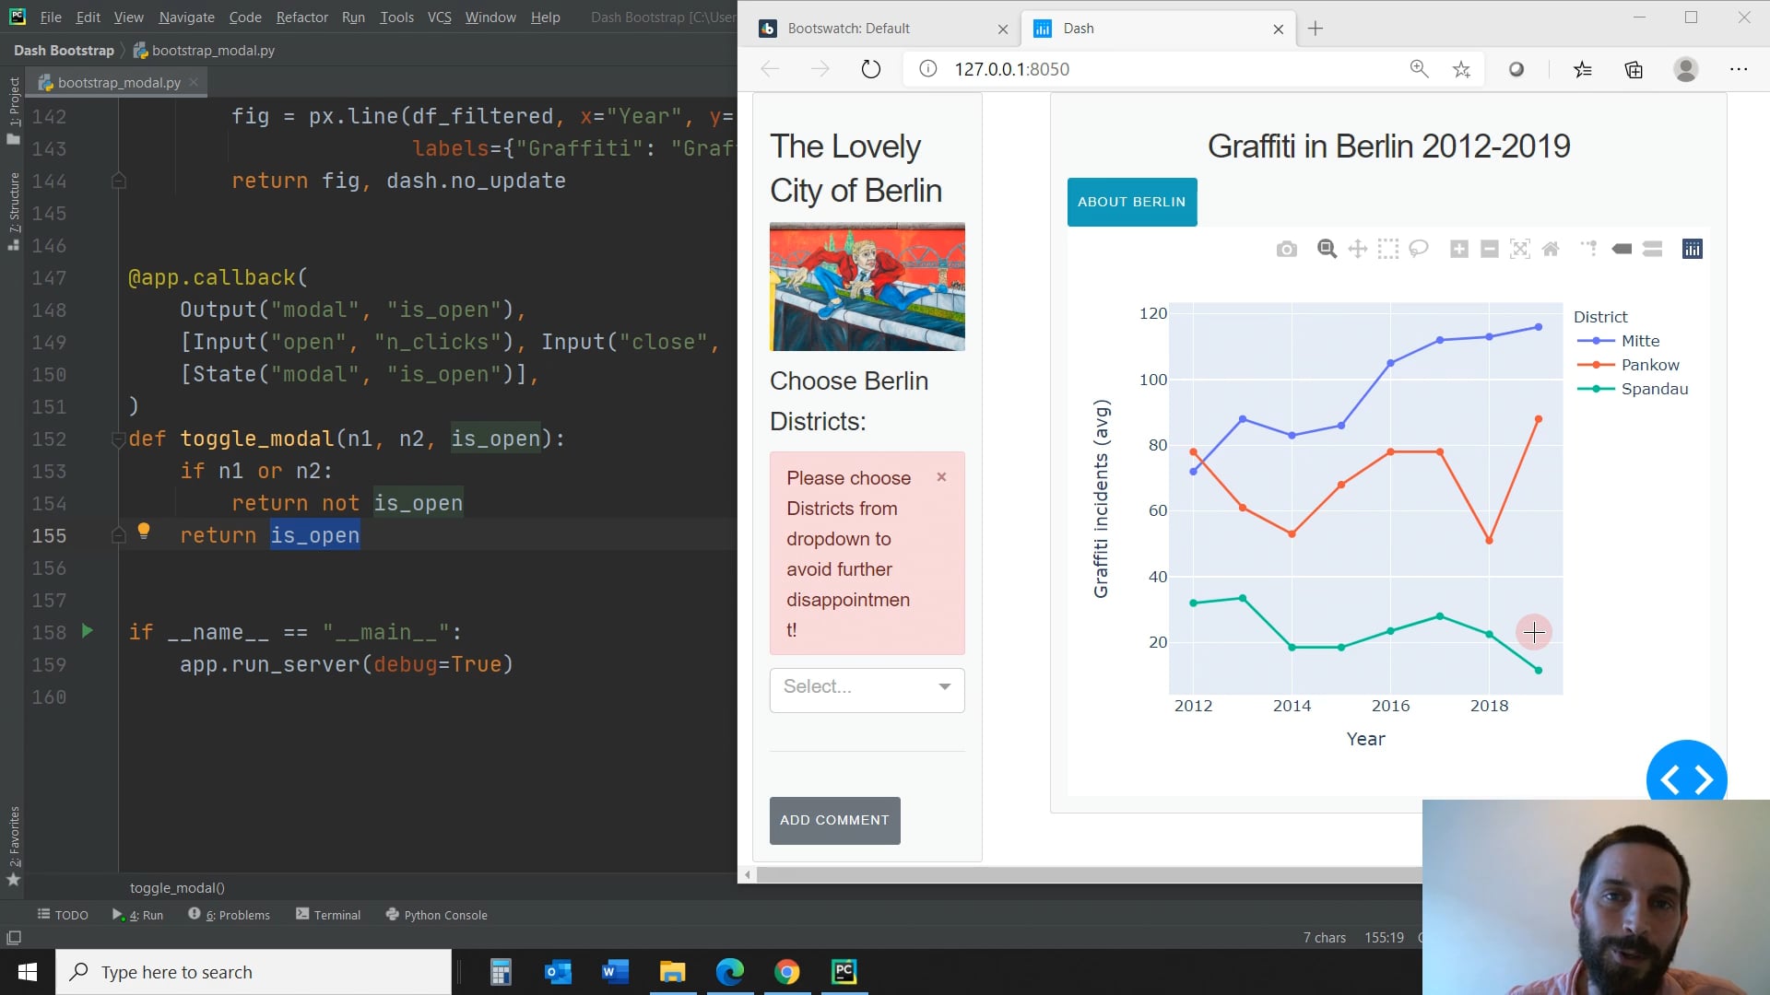This screenshot has width=1770, height=995.
Task: Download the plot as a PNG image
Action: pyautogui.click(x=1287, y=248)
